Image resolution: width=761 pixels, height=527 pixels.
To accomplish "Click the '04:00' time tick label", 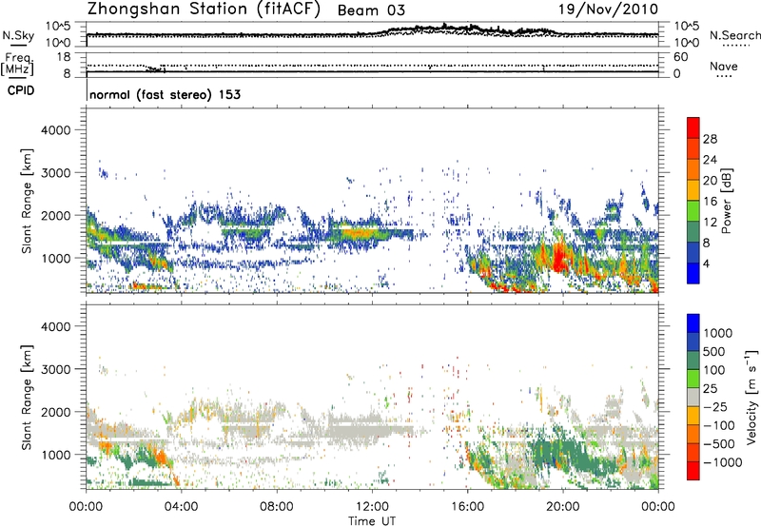I will pyautogui.click(x=182, y=507).
